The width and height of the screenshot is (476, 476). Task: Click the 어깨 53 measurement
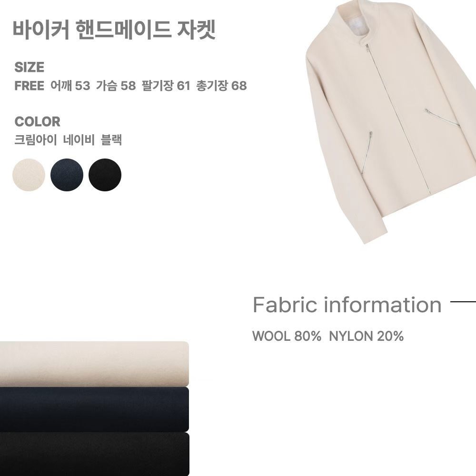70,86
